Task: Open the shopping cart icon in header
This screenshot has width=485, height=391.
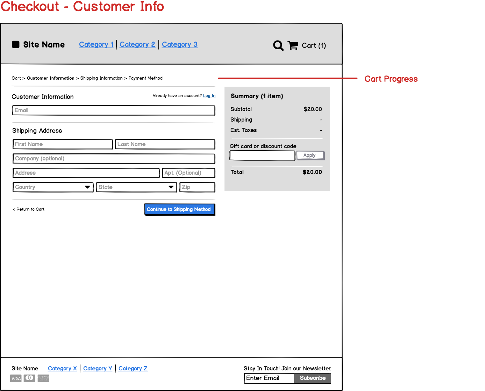Action: [293, 45]
